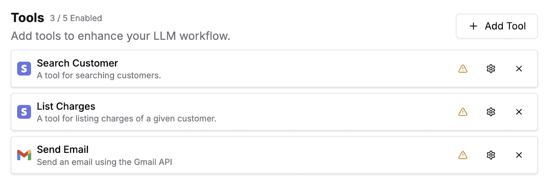Click the List Charges description text

(126, 119)
